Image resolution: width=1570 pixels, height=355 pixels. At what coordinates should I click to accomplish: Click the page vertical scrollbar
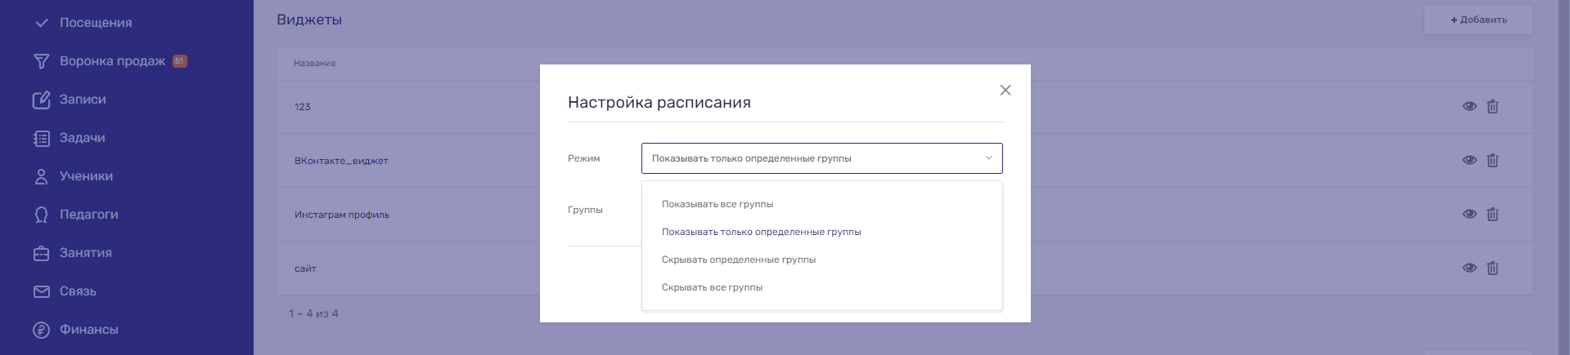[1564, 177]
